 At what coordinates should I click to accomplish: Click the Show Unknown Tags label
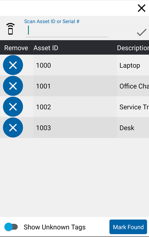coord(54,227)
